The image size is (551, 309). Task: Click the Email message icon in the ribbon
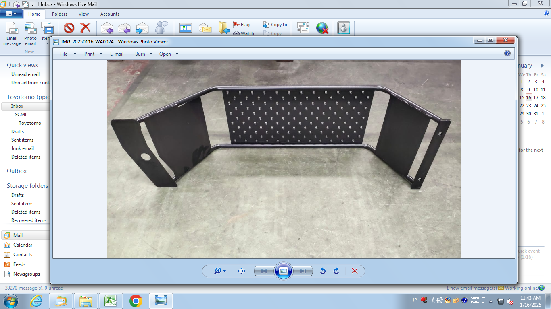[12, 33]
